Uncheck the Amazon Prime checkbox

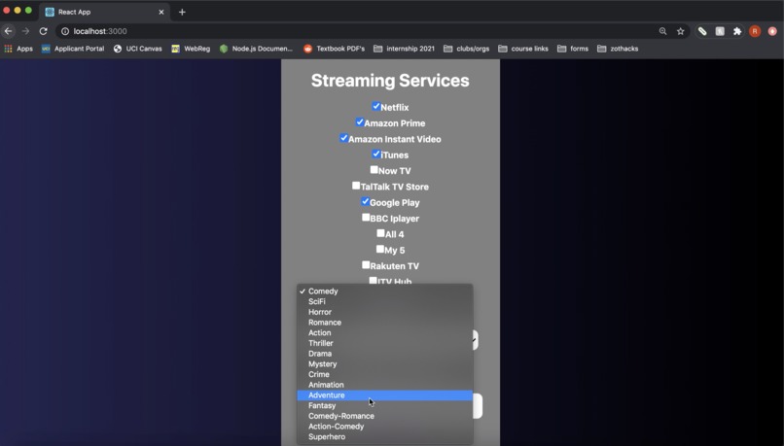(x=360, y=121)
